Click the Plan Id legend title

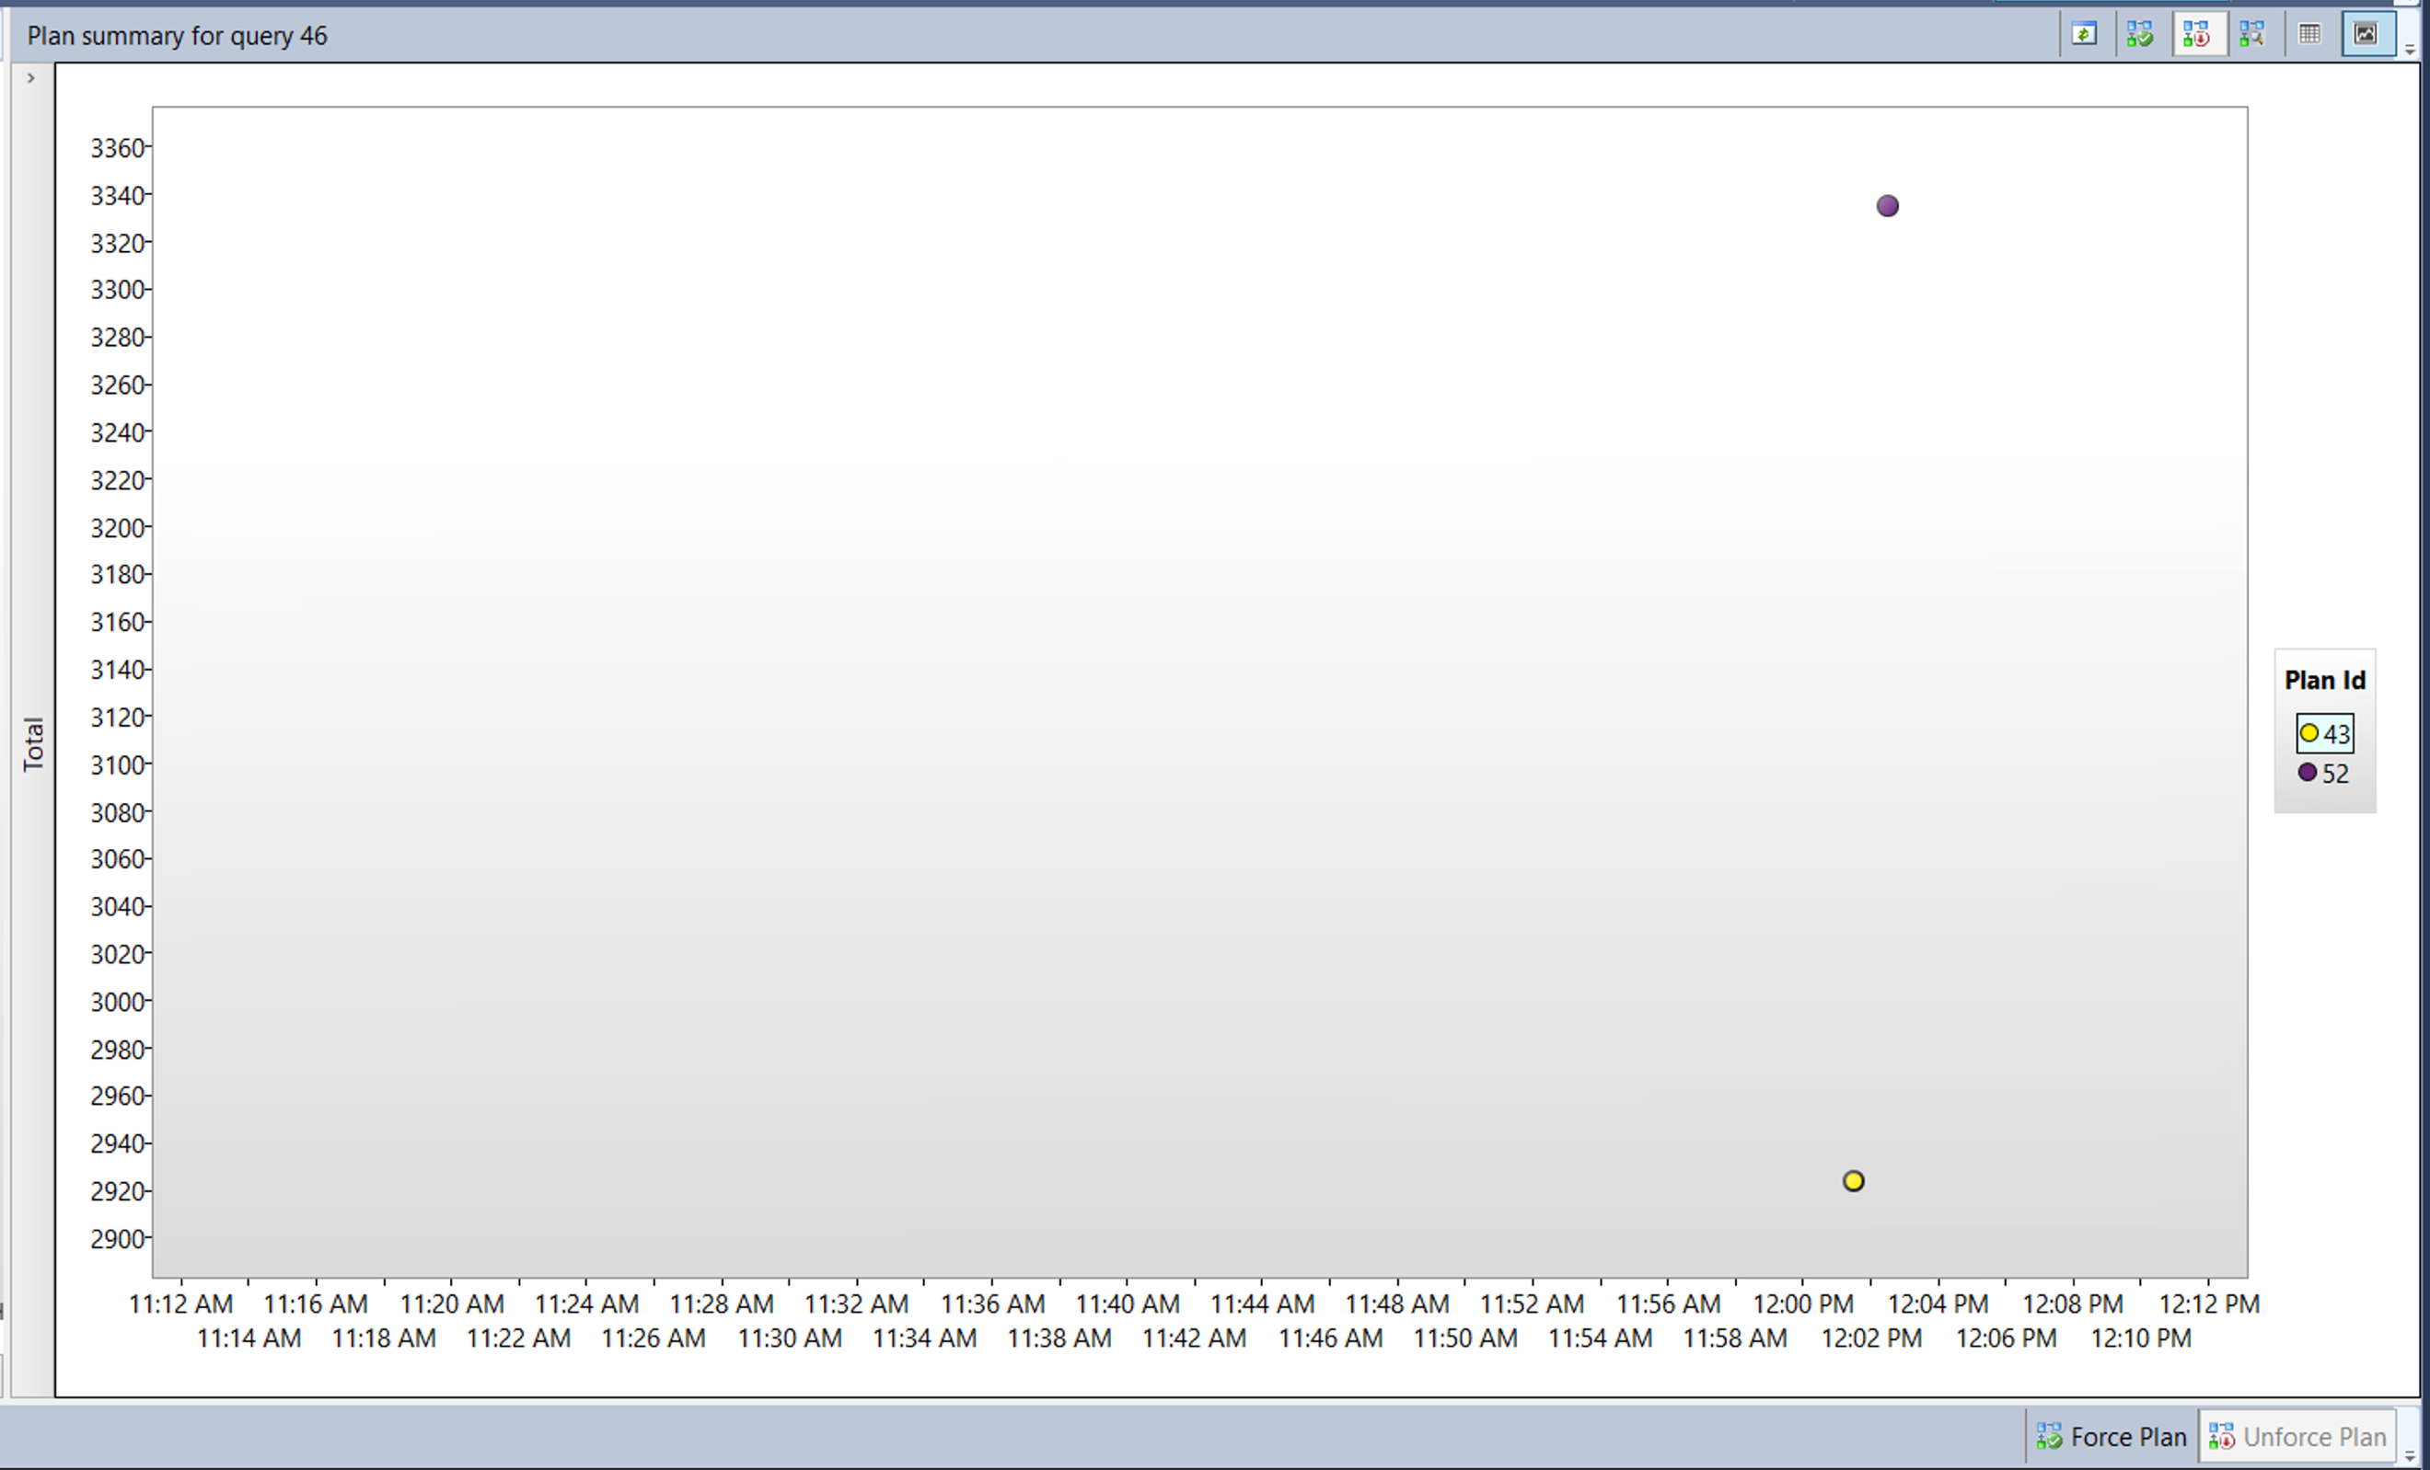point(2324,681)
